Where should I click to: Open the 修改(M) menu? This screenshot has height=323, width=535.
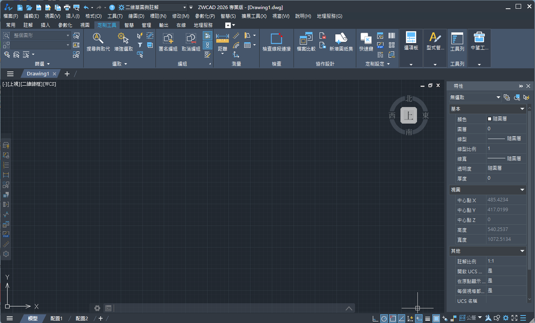[181, 16]
